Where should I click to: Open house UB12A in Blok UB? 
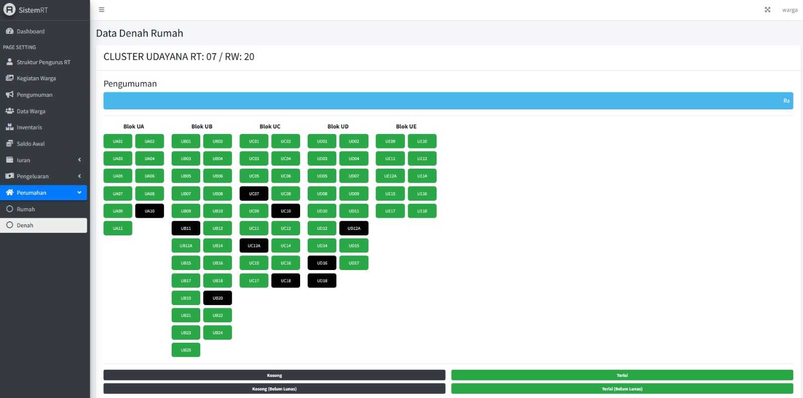[186, 246]
